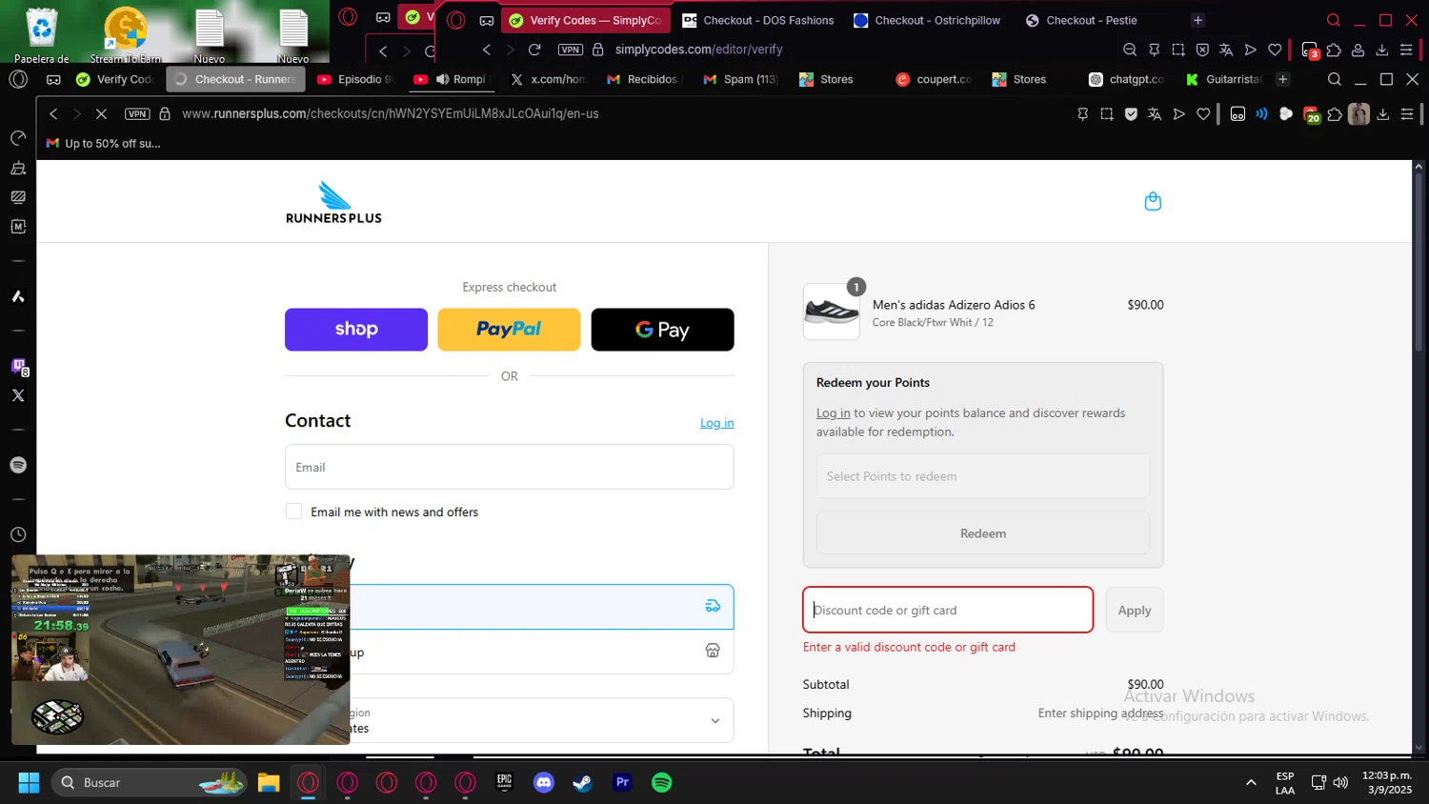
Task: Open File Explorer from taskbar
Action: (269, 782)
